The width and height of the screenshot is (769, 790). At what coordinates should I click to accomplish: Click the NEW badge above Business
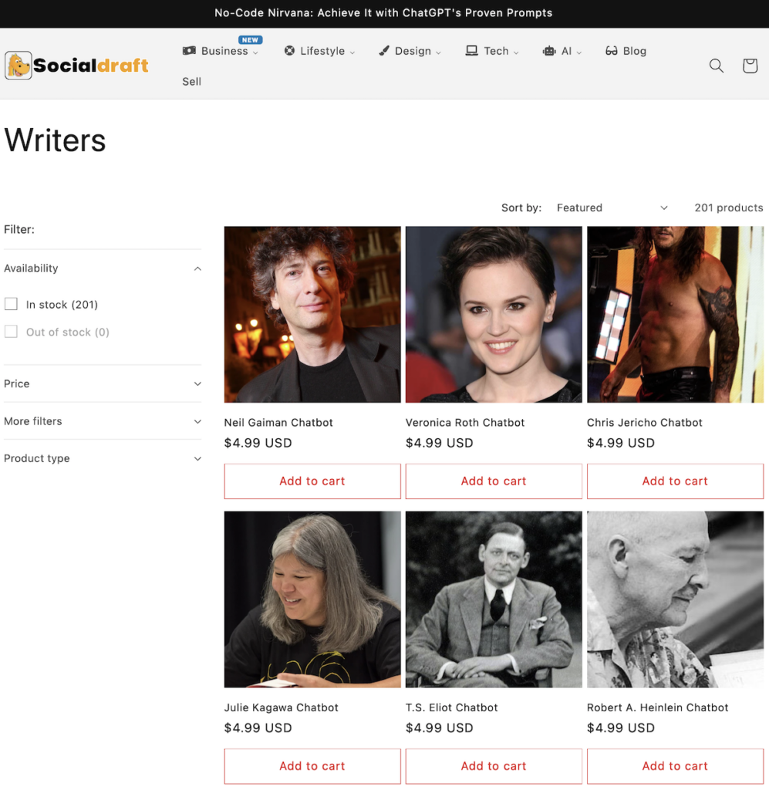[250, 40]
